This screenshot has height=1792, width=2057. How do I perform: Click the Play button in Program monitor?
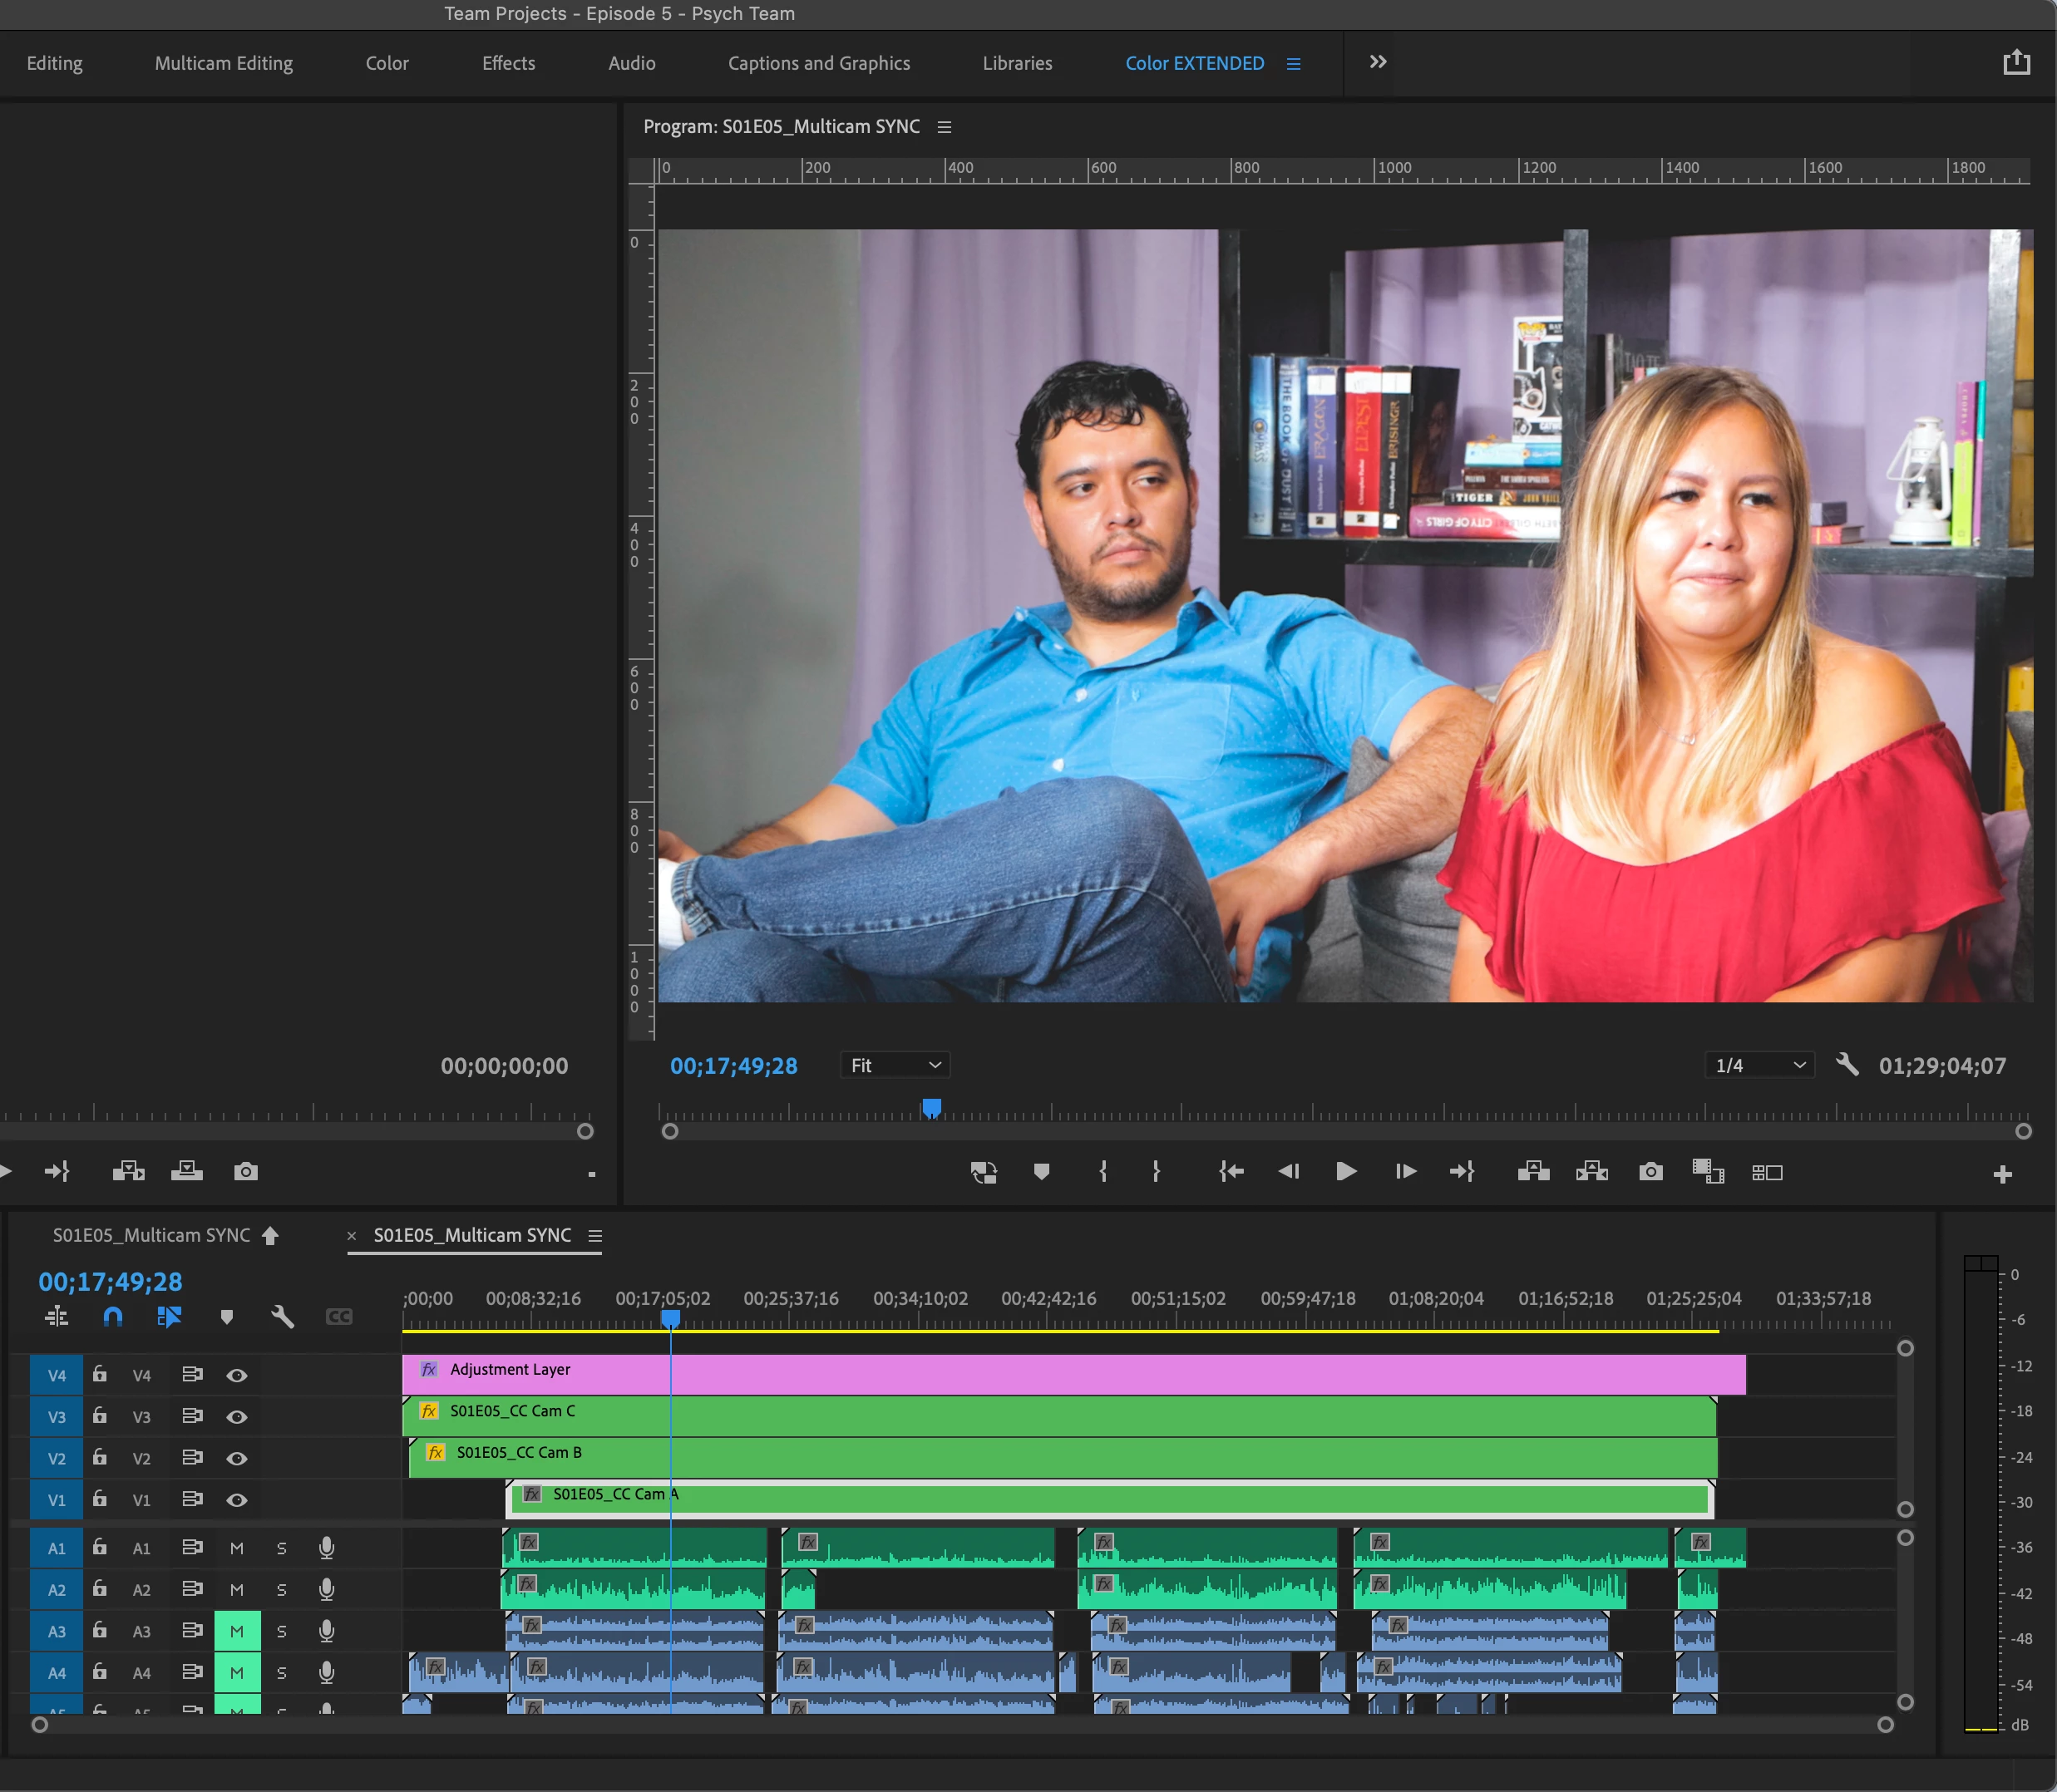click(x=1345, y=1171)
